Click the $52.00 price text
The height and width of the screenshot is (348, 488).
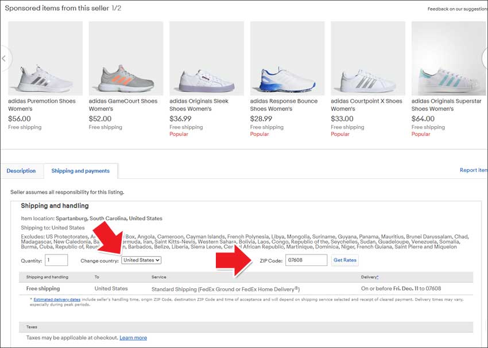100,119
